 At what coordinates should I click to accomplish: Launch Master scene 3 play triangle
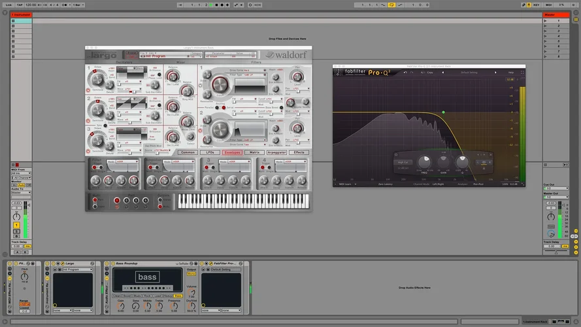(546, 31)
